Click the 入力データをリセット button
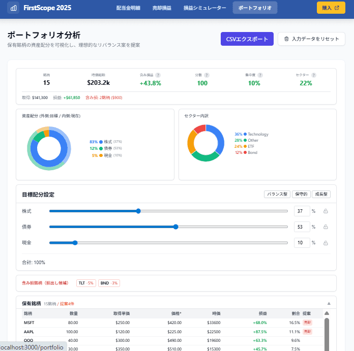This screenshot has width=354, height=351. (x=311, y=39)
